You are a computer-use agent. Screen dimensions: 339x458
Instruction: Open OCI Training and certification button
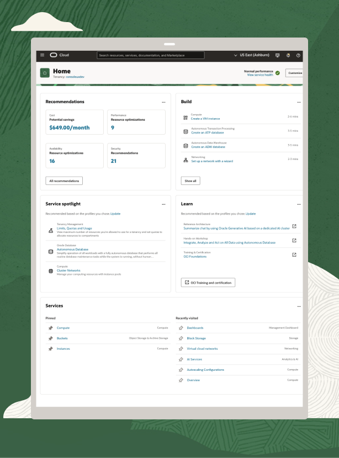[208, 283]
